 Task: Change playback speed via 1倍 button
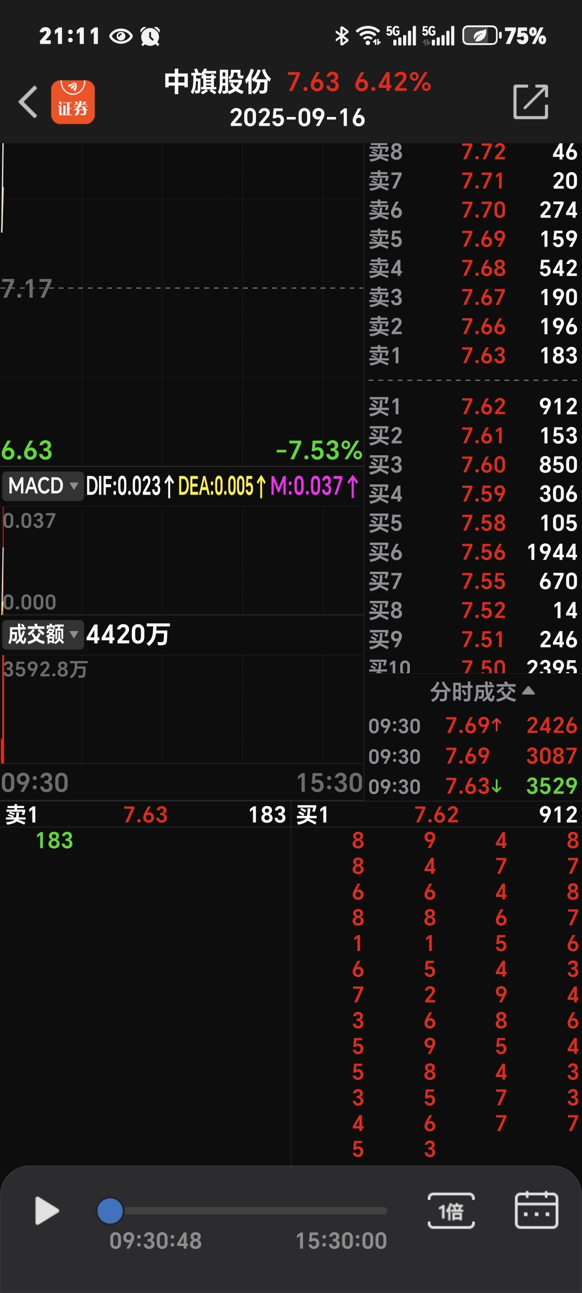[451, 1210]
